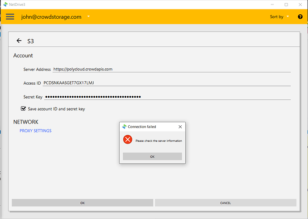Screen dimensions: 308x219
Task: Close the NetDrive3 window
Action: click(300, 4)
